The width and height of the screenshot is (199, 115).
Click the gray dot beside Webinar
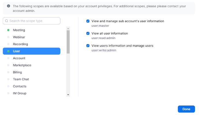click(x=8, y=37)
